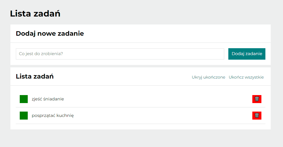Select the "zjeść śniadanie" task text
This screenshot has width=283, height=147.
(48, 99)
